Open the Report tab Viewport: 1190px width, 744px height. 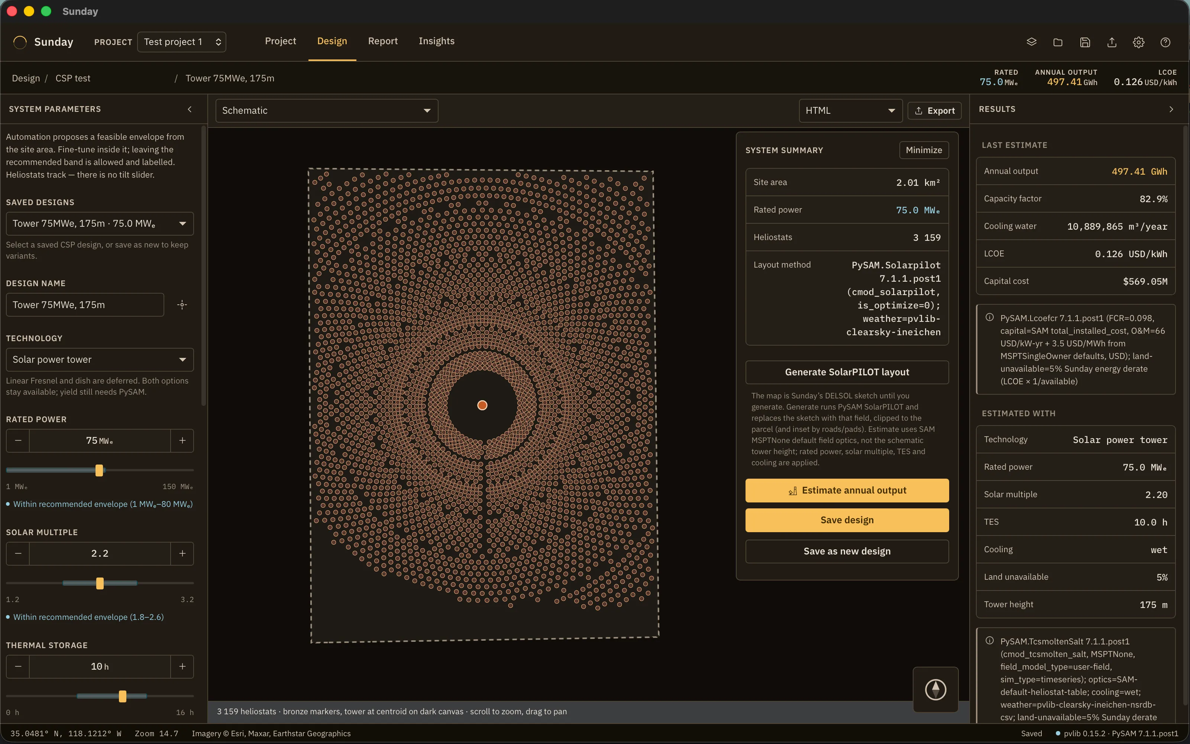(x=383, y=41)
